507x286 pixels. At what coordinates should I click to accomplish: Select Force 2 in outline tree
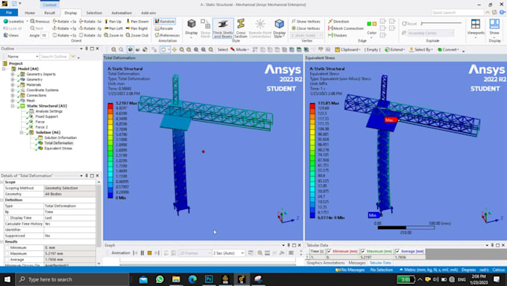point(42,127)
